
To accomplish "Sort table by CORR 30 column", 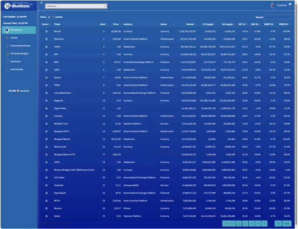I will (x=283, y=24).
